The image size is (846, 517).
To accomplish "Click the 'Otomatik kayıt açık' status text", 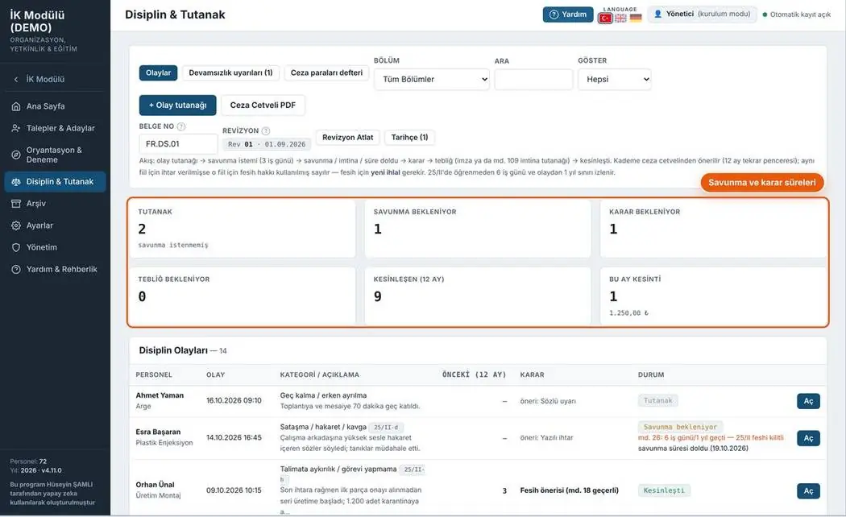I will click(800, 14).
